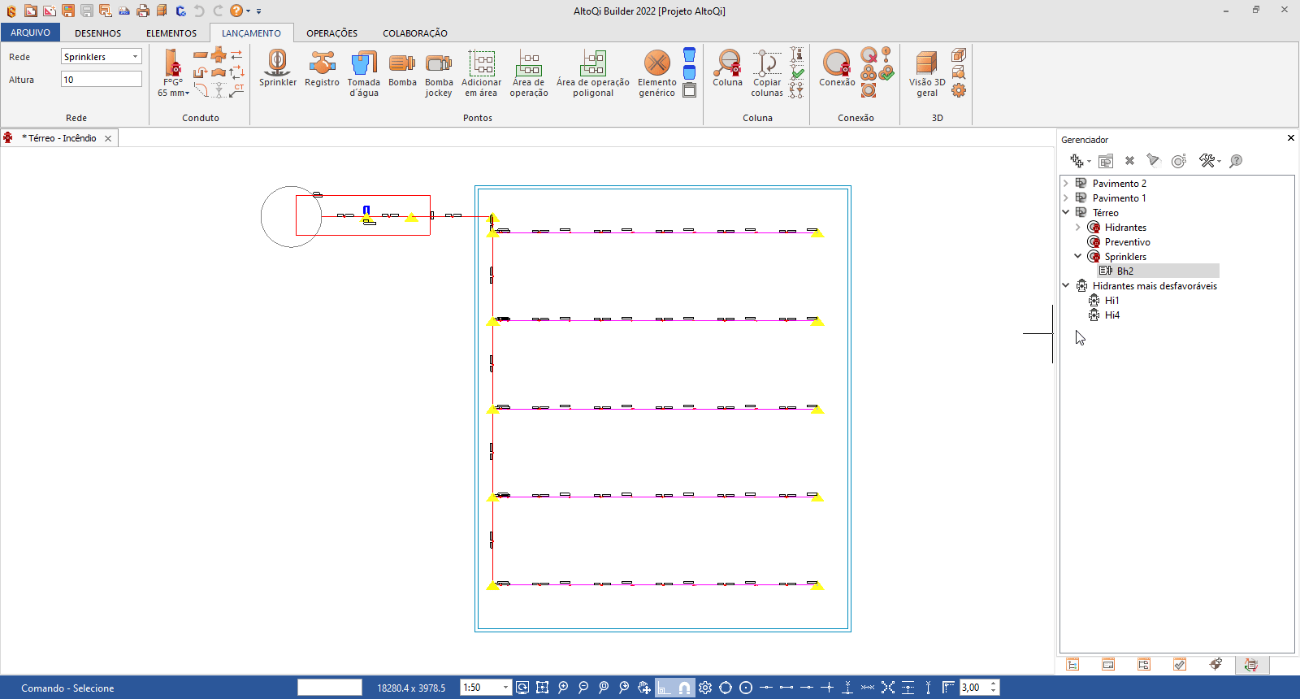Screen dimensions: 1300x699
Task: Click the Coluna tool in ribbon
Action: click(727, 68)
